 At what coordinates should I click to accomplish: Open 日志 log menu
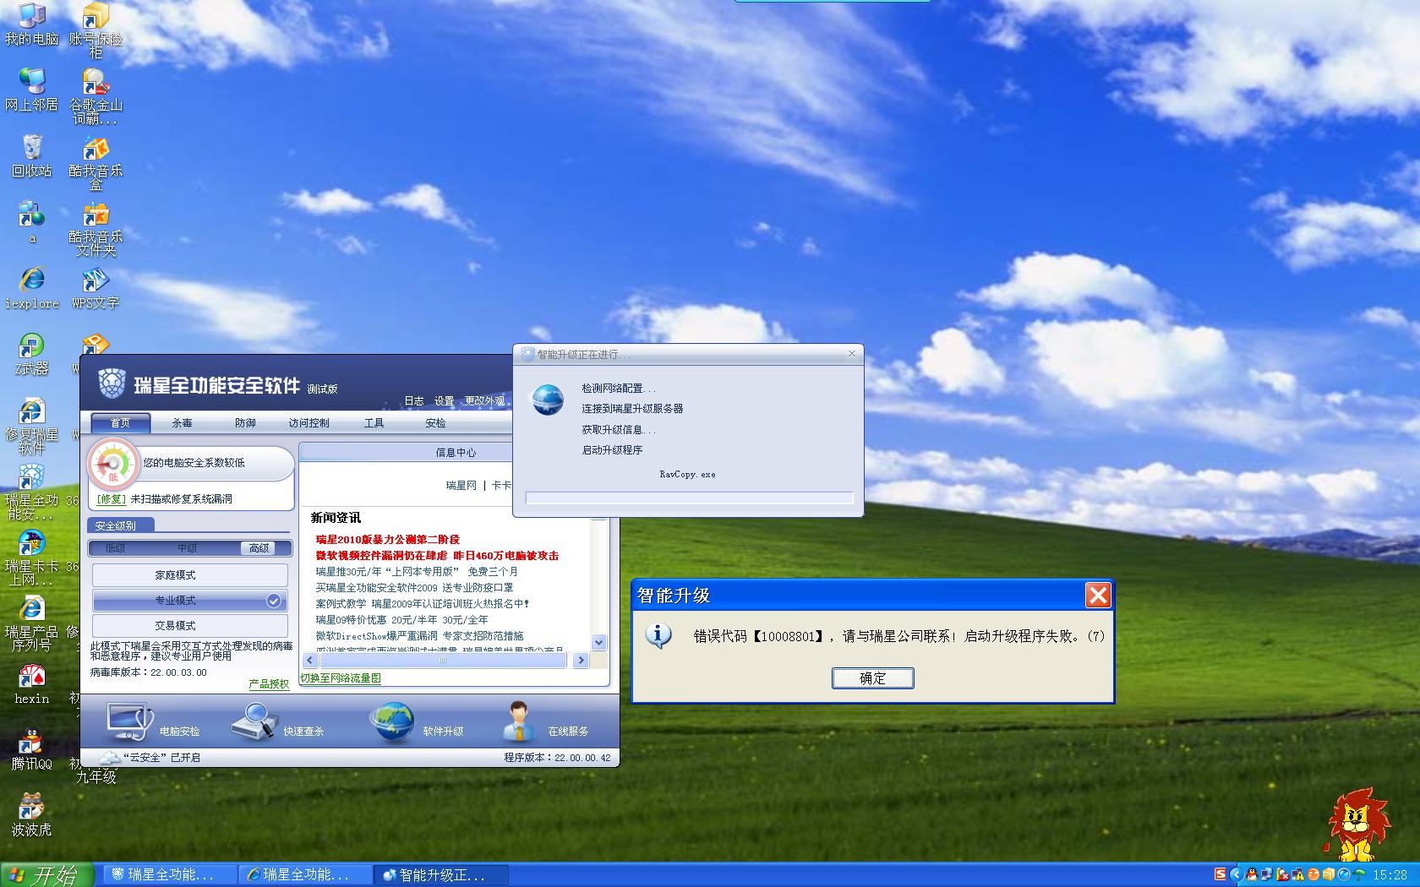(414, 401)
